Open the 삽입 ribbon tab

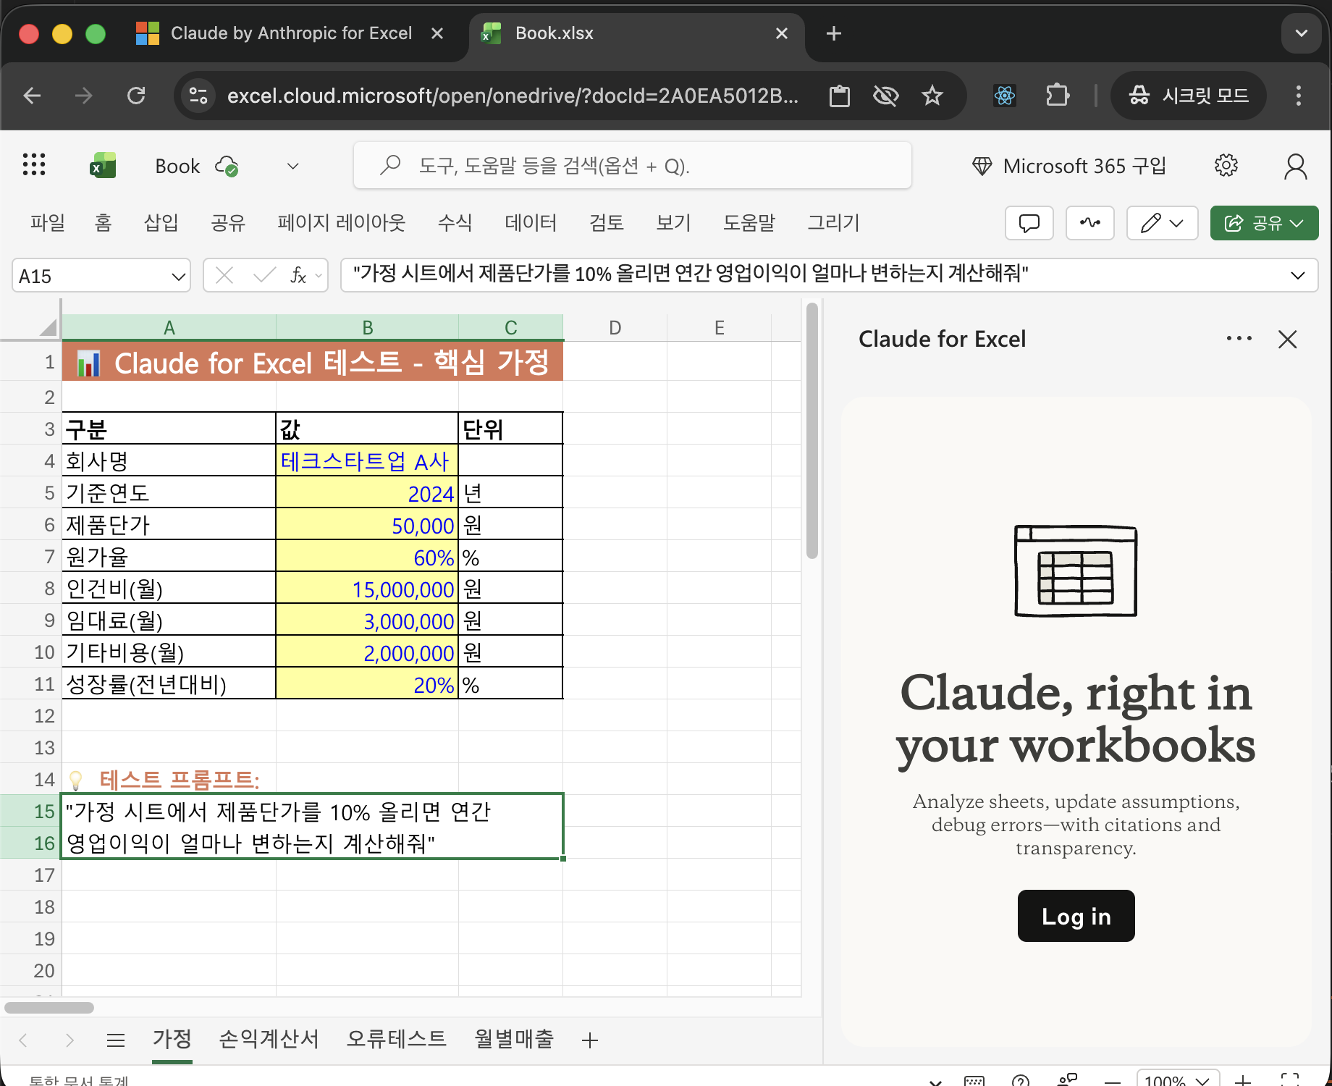pos(161,222)
